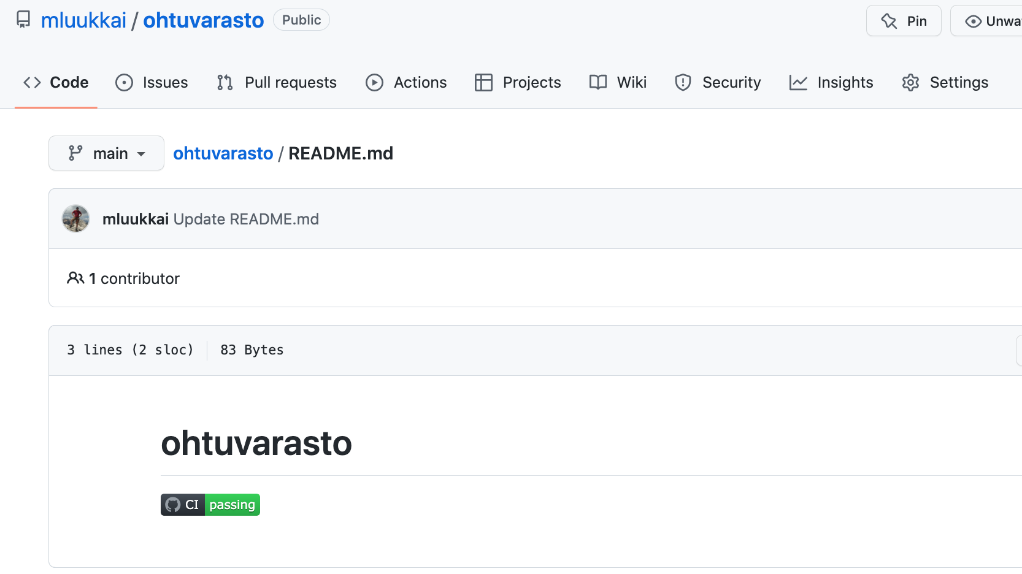Click the repository book icon beside mluukkai
Screen dimensions: 1022x574
click(x=23, y=20)
